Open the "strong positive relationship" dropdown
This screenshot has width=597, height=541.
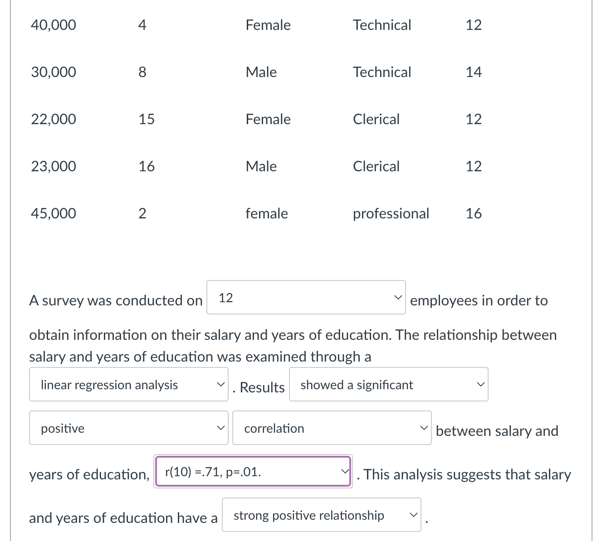[322, 515]
